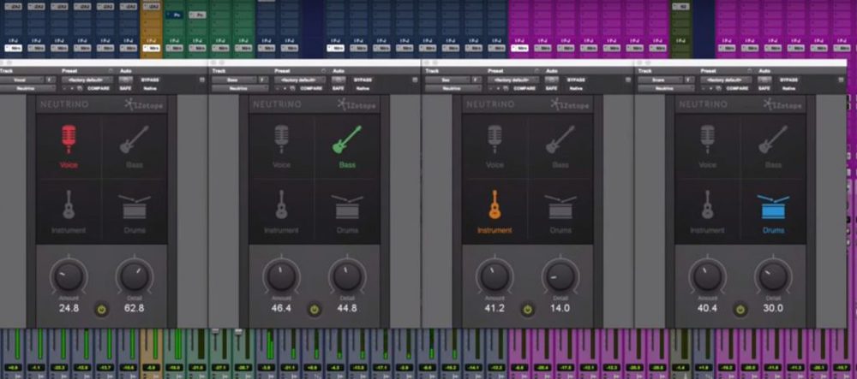Viewport: 857px width, 379px height.
Task: Click the target icon in Vocal plugin header
Action: pyautogui.click(x=201, y=80)
